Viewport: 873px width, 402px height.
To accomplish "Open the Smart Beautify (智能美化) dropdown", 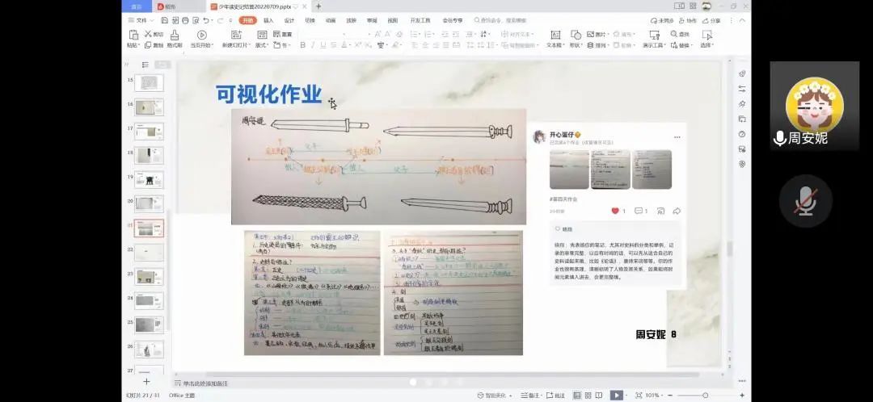I will pos(494,396).
